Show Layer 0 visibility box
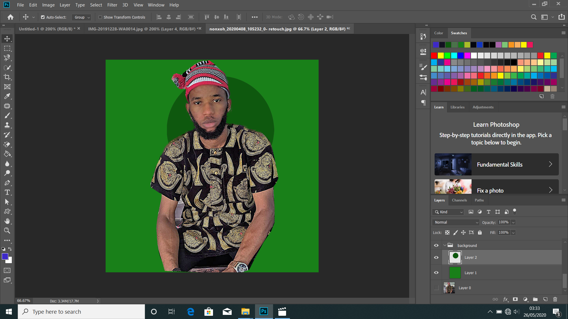 pos(436,288)
